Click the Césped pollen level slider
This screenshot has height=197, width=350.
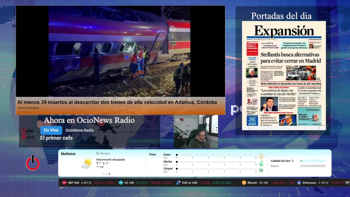[216, 169]
